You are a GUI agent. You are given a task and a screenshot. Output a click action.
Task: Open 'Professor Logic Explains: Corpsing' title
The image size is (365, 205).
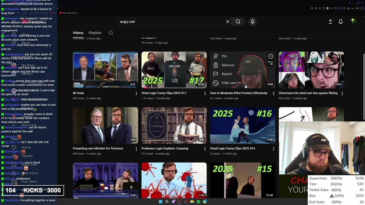tap(165, 148)
